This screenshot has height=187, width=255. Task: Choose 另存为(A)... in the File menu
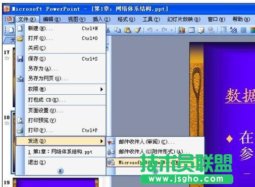click(x=61, y=69)
